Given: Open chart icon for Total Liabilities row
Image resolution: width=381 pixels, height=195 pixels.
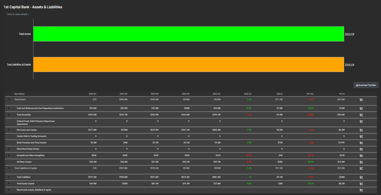Looking at the screenshot, I should click(x=361, y=177).
